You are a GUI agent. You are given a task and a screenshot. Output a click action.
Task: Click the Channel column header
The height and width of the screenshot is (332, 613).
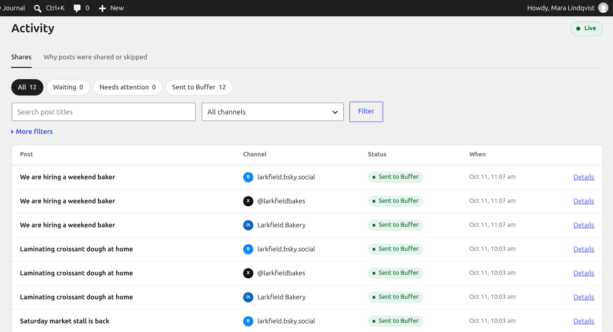255,154
